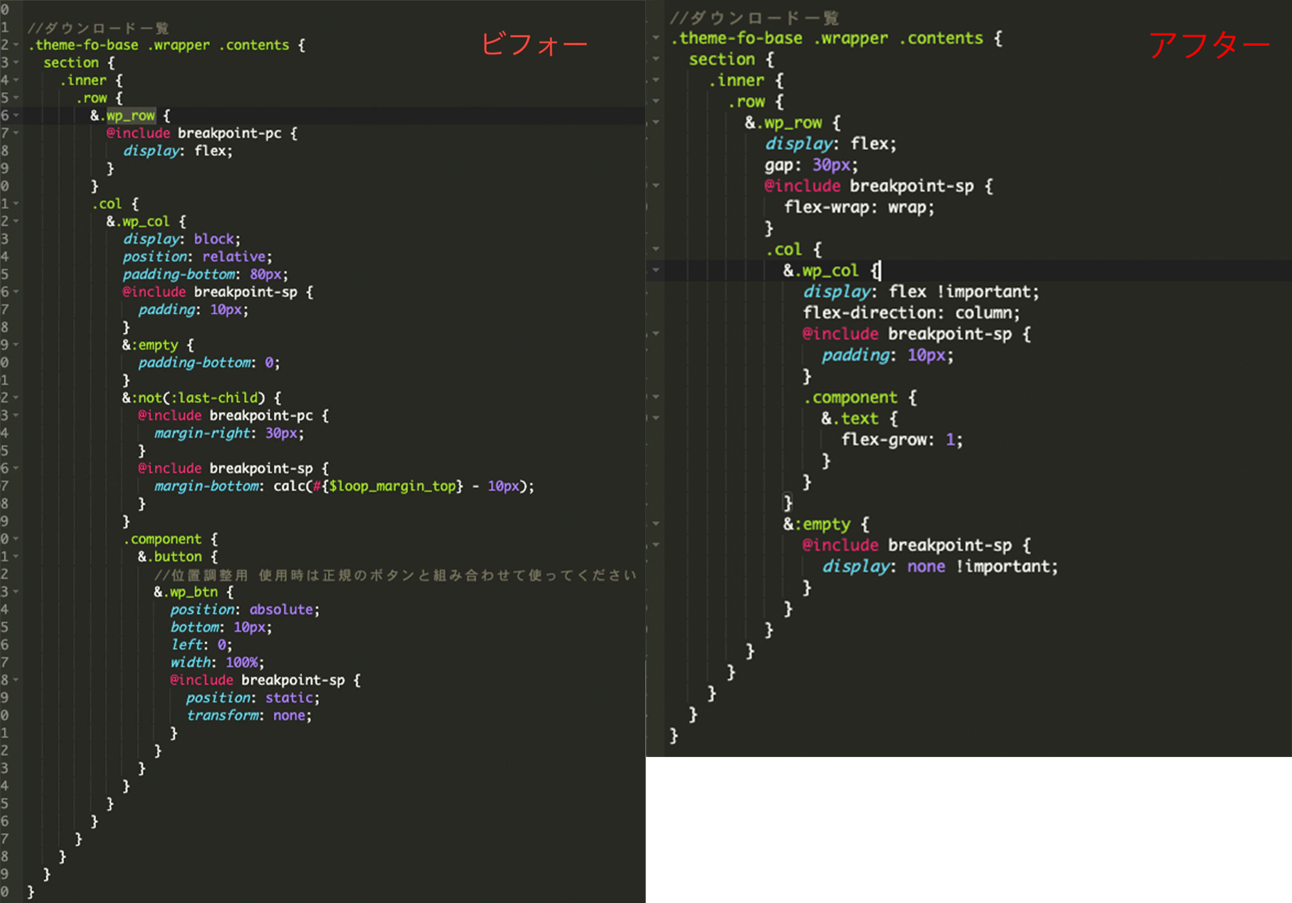The image size is (1292, 903).
Task: Fold the &.wp_btn block
Action: coord(16,592)
